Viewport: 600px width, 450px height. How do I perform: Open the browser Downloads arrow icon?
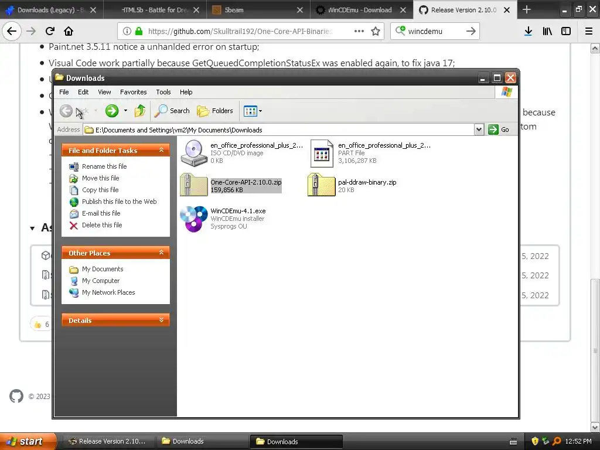click(528, 31)
